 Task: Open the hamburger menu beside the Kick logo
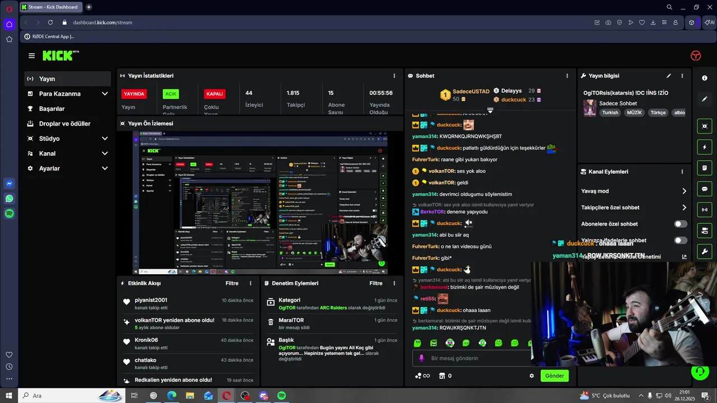click(31, 56)
